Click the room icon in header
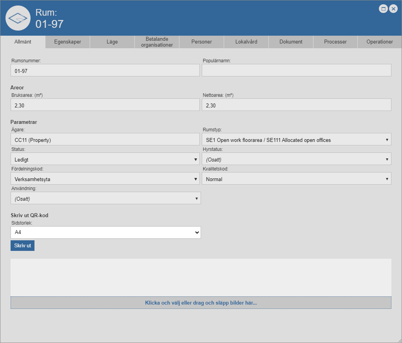402x343 pixels. pos(18,18)
